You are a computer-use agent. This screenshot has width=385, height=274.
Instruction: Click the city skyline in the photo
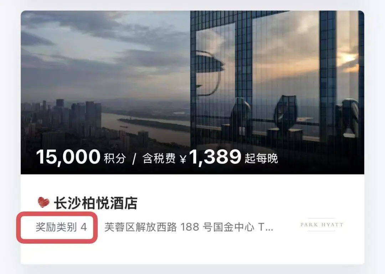click(x=61, y=118)
